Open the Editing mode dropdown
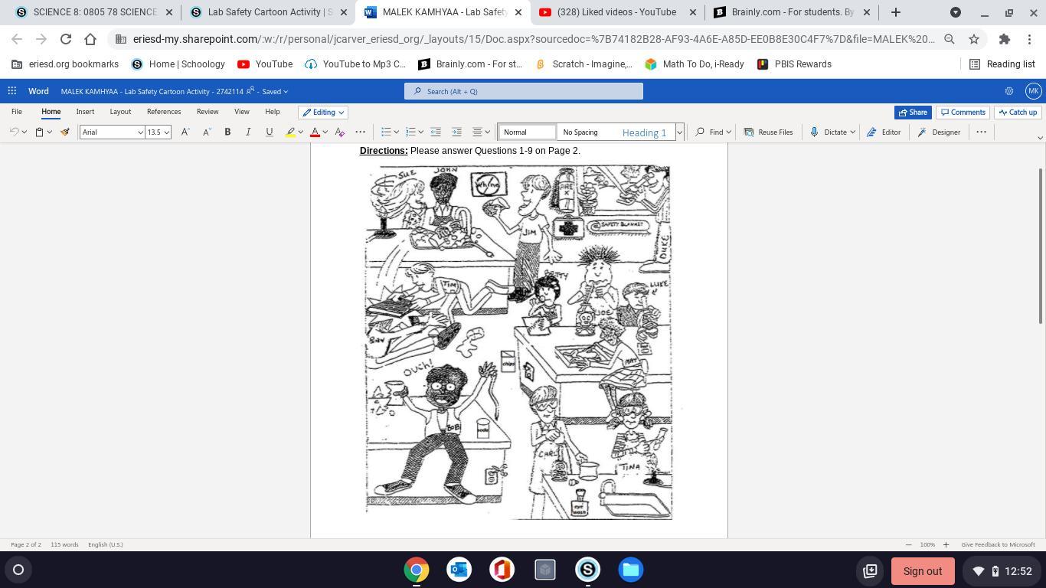 point(323,113)
